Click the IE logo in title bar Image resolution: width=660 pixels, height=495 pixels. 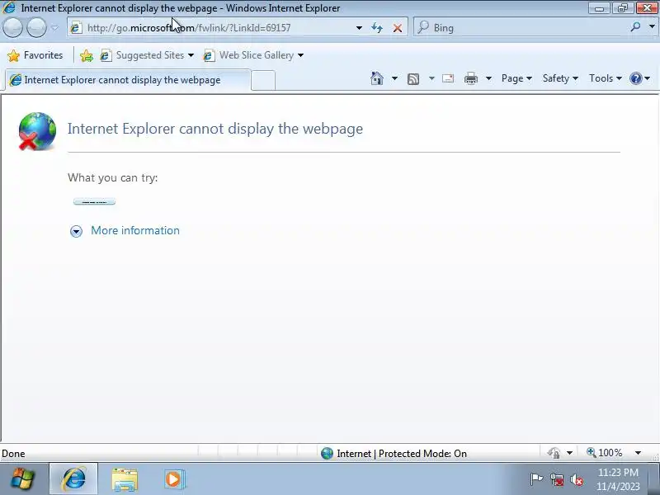click(9, 7)
